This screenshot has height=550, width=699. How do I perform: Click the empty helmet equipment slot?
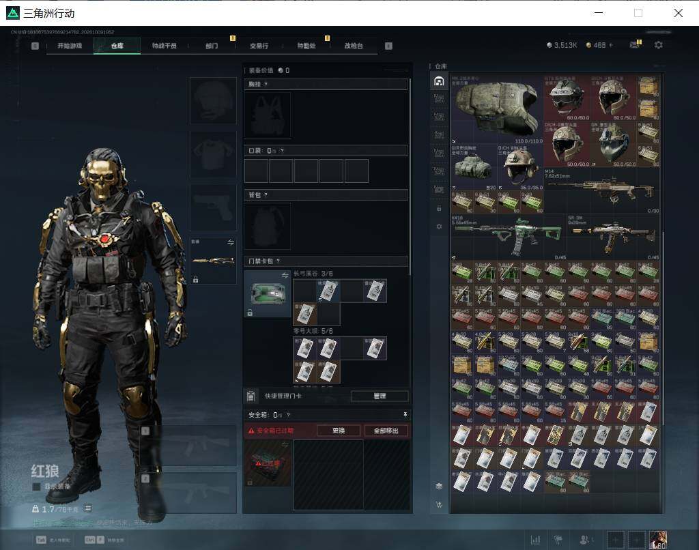213,100
